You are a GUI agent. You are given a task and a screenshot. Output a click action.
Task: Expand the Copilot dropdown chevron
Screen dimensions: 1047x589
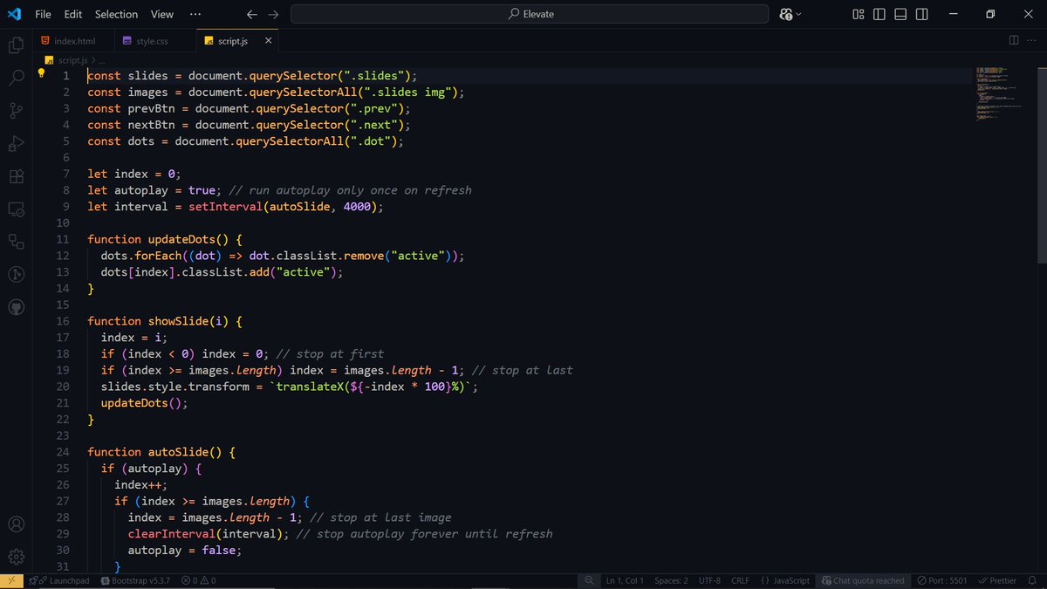click(799, 14)
